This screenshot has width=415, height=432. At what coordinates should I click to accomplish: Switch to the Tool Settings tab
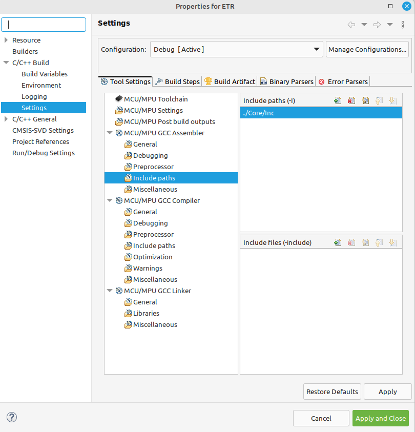126,81
